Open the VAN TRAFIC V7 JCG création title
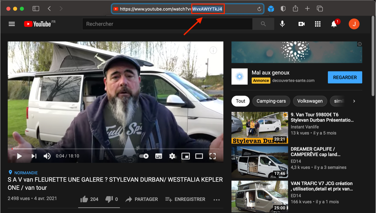Screen dimensions: 376x213 (x=322, y=186)
